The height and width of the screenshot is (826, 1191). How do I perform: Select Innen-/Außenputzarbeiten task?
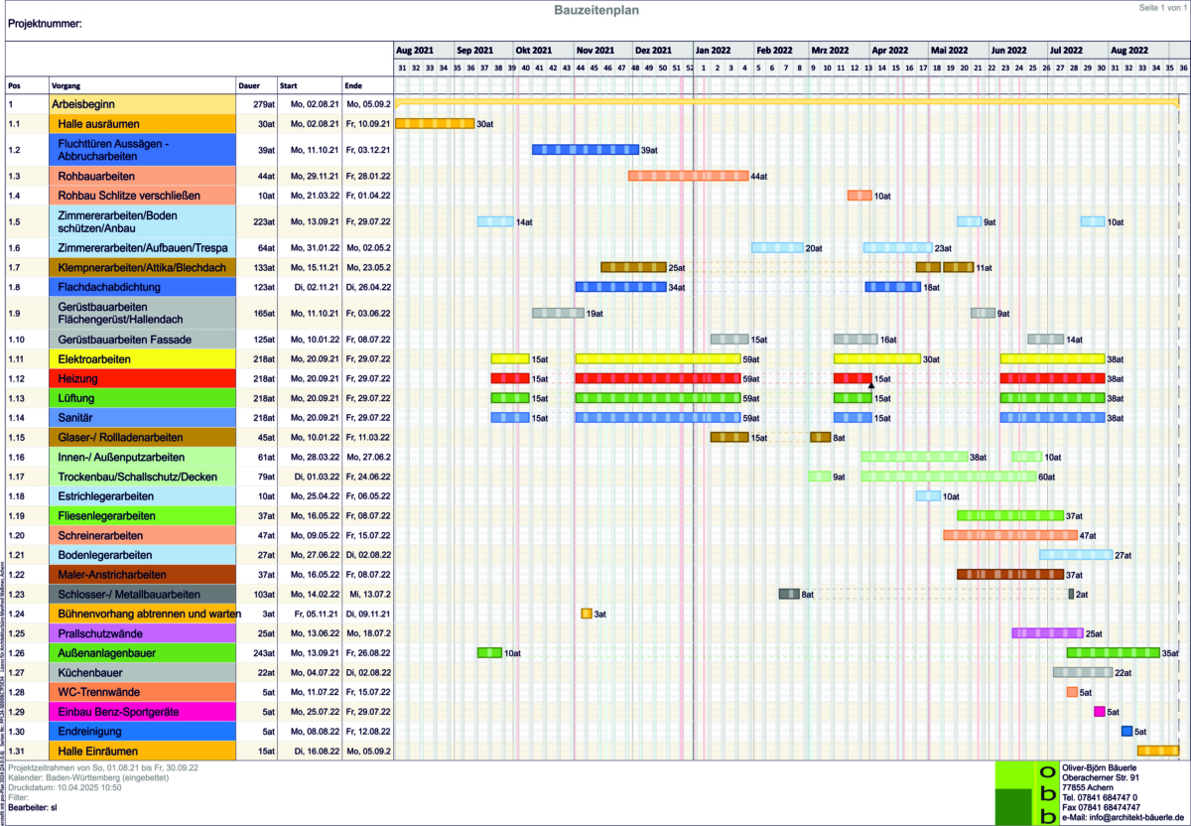tap(121, 457)
